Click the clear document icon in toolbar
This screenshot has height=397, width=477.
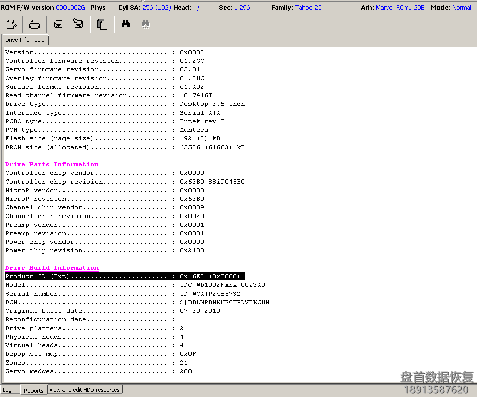pyautogui.click(x=12, y=24)
